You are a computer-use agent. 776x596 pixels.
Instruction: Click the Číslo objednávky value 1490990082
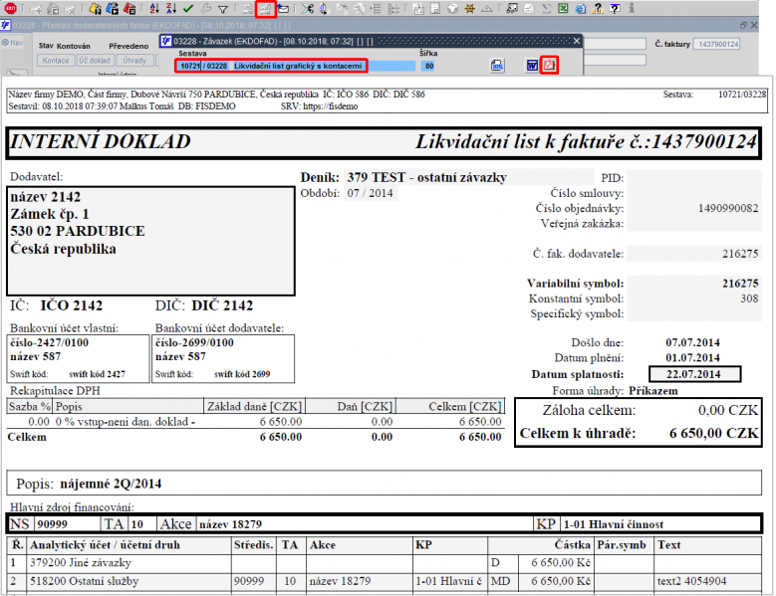[728, 208]
